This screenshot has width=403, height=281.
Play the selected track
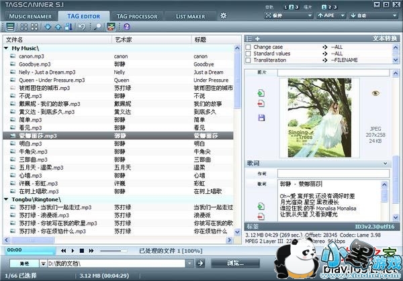(73, 250)
